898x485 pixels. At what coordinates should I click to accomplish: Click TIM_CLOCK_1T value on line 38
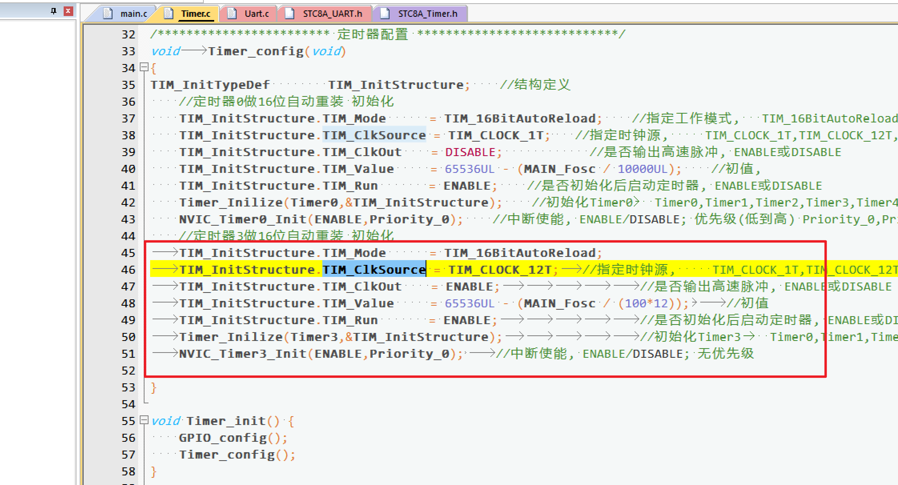click(496, 135)
